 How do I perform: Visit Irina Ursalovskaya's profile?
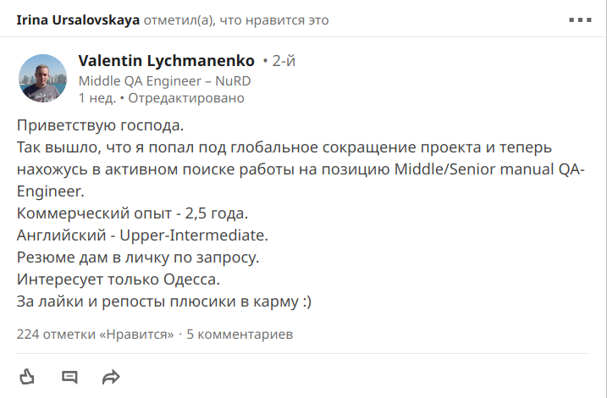tap(78, 19)
